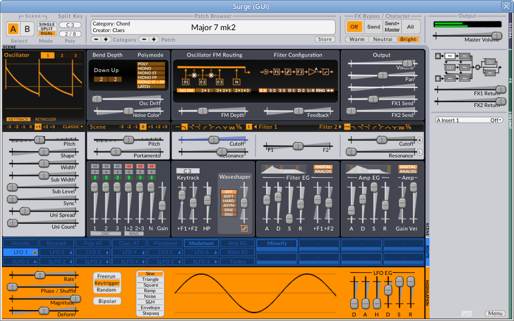The image size is (514, 321).
Task: Set LFO trigger mode to Freerun
Action: [106, 276]
